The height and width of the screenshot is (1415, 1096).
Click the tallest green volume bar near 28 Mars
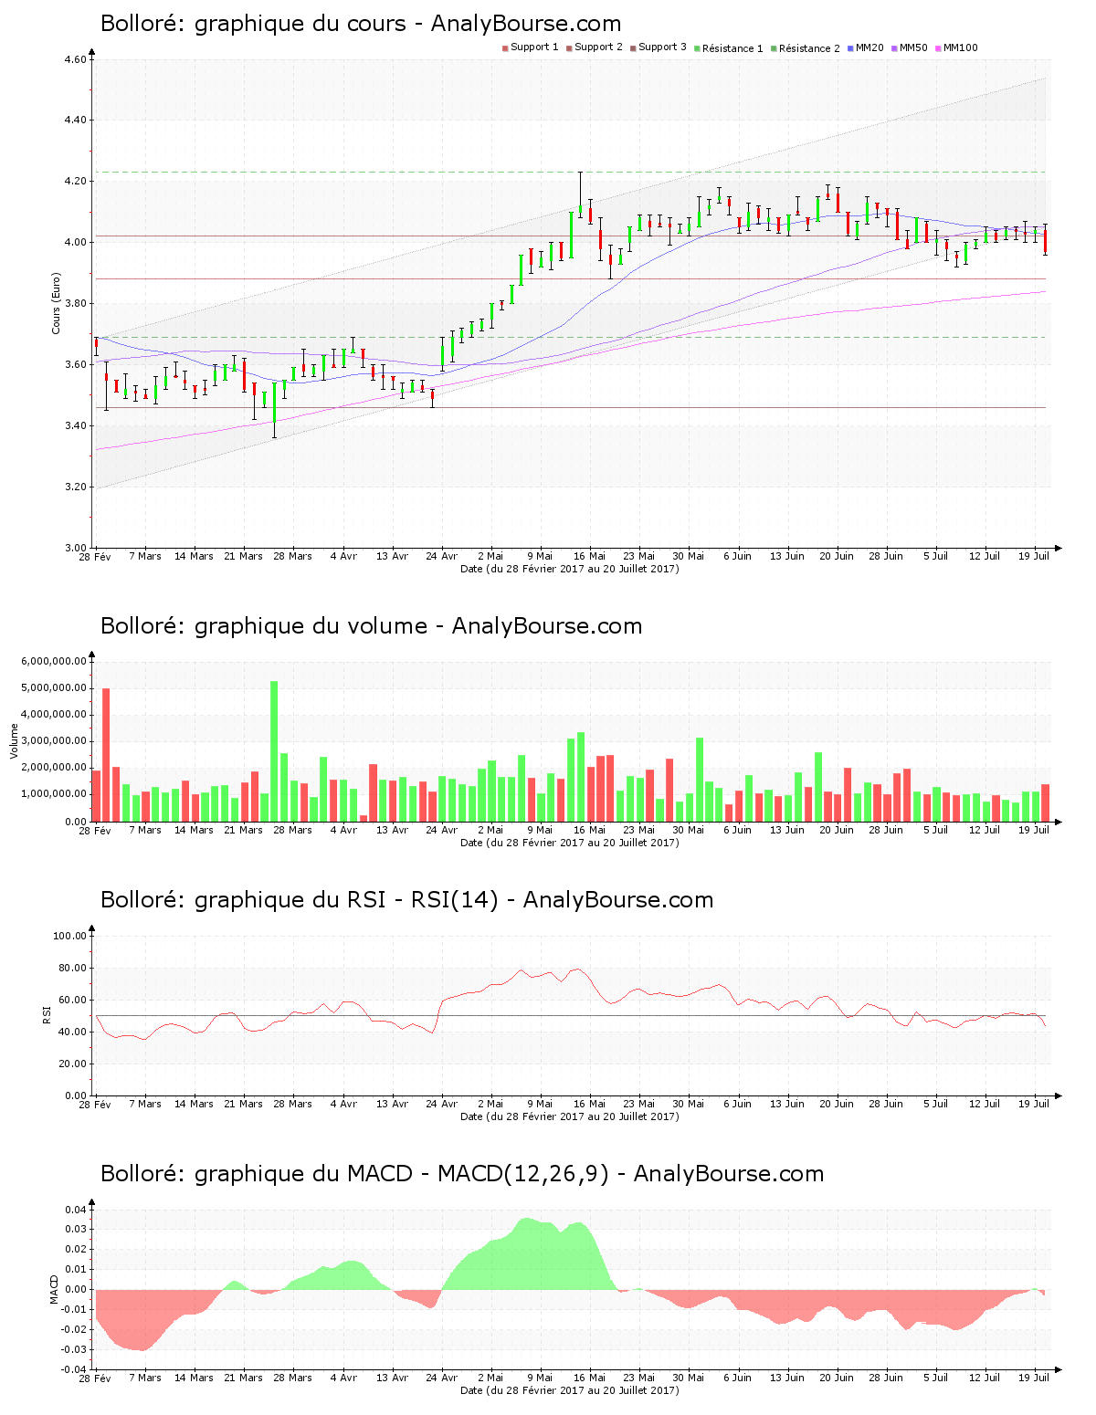coord(274,751)
